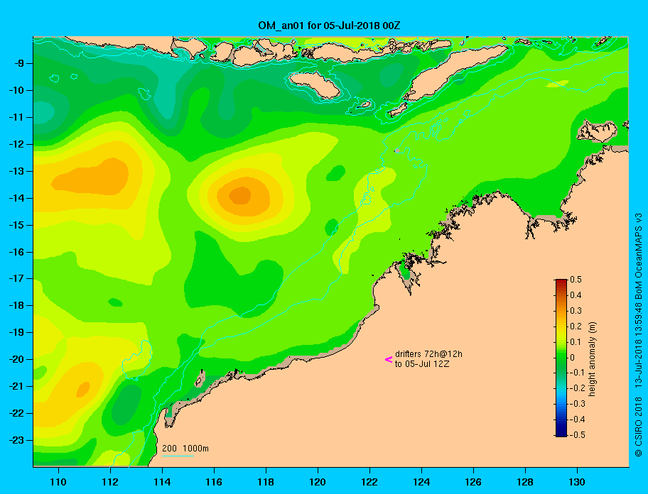Click latitude label -20 on the y-axis
648x494 pixels.
coord(16,359)
